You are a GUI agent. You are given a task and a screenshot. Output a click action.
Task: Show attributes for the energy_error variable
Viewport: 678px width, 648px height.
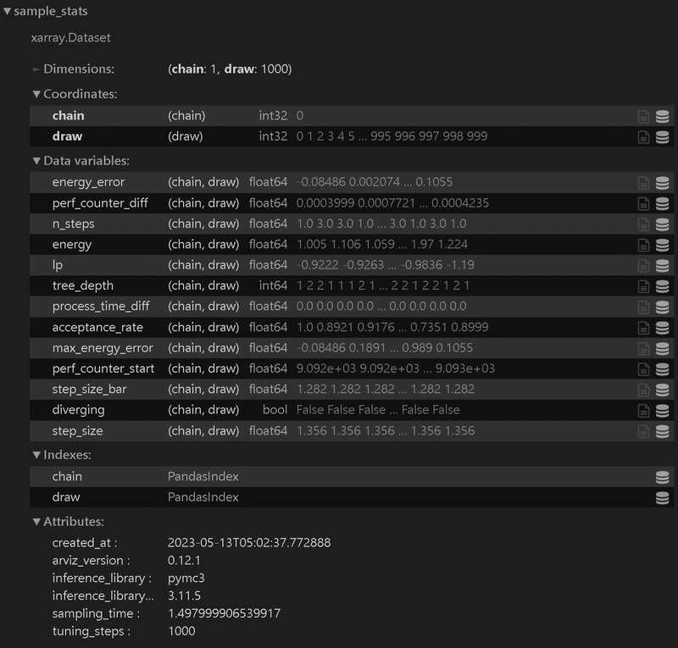(644, 182)
